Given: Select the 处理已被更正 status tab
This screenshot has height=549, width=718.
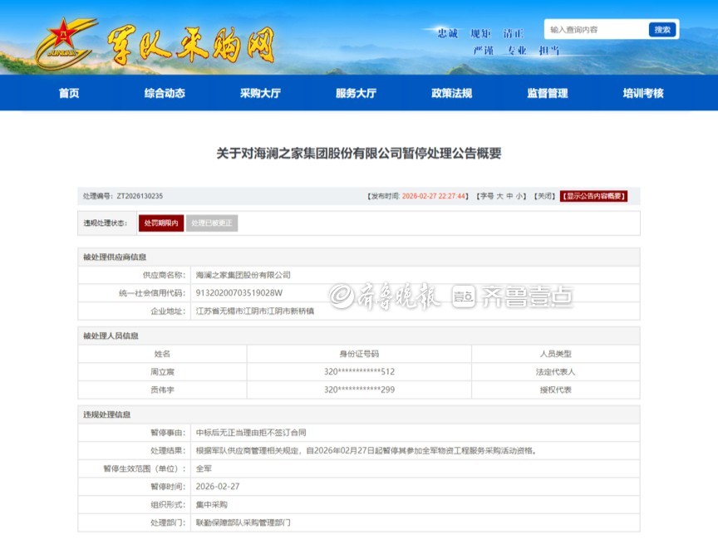Looking at the screenshot, I should coord(211,223).
